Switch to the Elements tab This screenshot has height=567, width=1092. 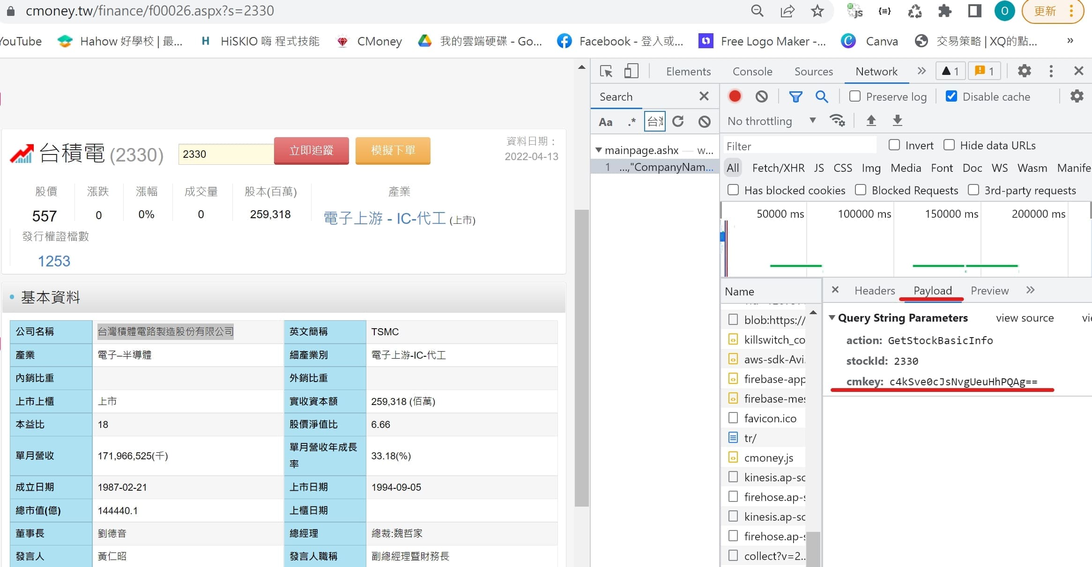(x=688, y=71)
